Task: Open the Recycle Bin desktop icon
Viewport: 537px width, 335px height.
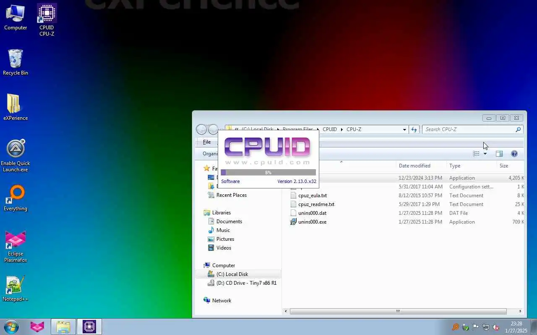Action: tap(16, 62)
